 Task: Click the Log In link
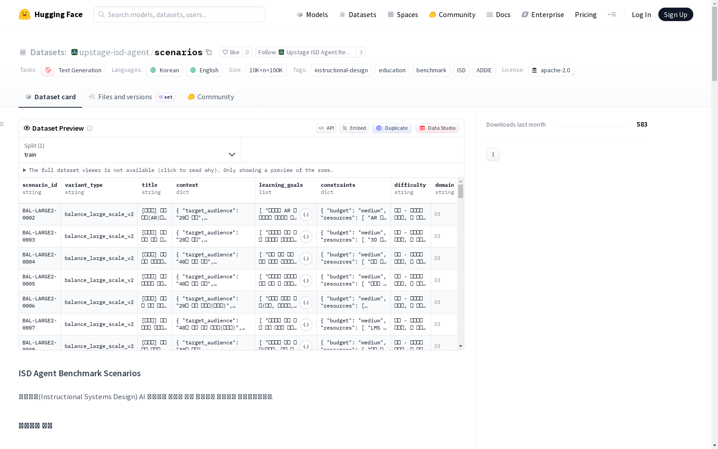tap(641, 14)
